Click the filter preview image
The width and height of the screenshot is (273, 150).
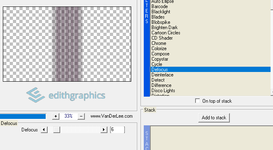tap(67, 44)
